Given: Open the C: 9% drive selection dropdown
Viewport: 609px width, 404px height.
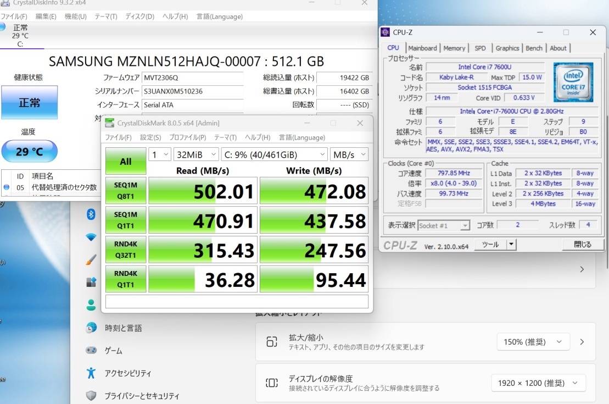Looking at the screenshot, I should (275, 155).
